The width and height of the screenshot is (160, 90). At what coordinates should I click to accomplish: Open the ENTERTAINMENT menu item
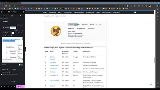79,12
